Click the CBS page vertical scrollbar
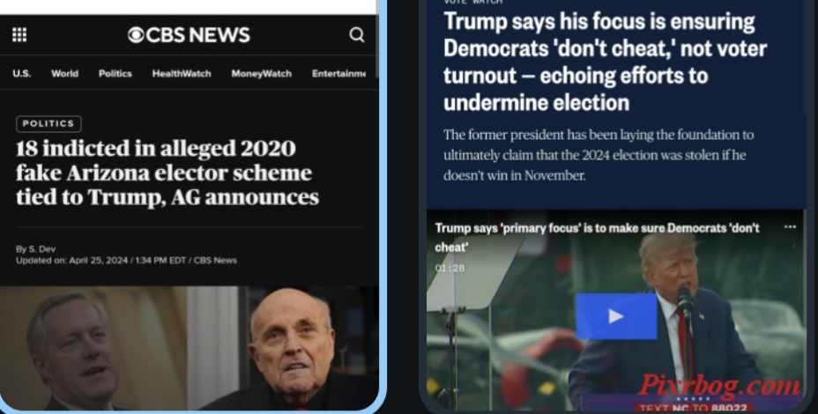This screenshot has width=818, height=414. tap(377, 39)
